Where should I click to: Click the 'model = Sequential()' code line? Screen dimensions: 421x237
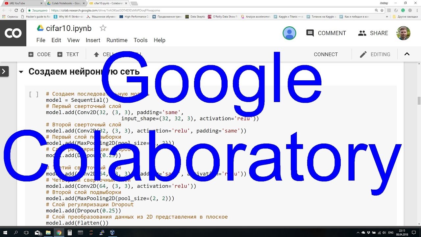(x=77, y=100)
